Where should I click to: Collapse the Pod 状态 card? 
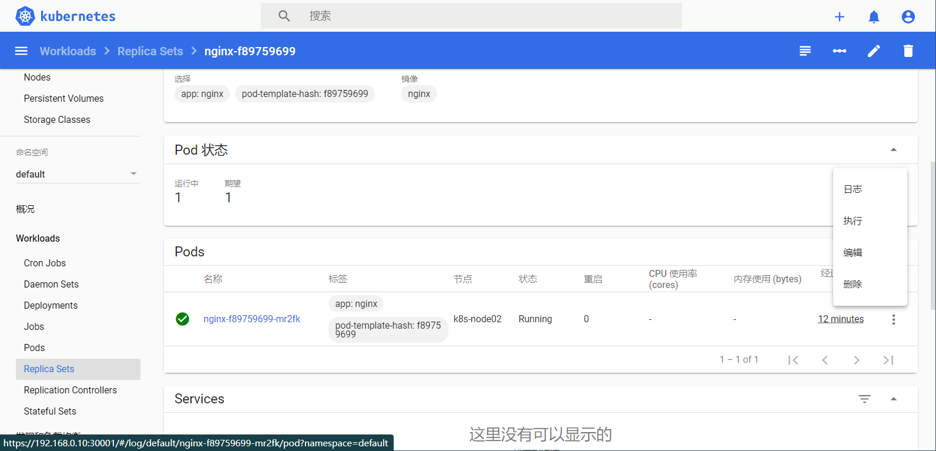(x=894, y=150)
